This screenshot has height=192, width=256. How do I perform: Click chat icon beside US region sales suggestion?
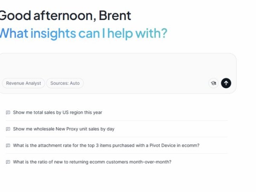pyautogui.click(x=8, y=113)
